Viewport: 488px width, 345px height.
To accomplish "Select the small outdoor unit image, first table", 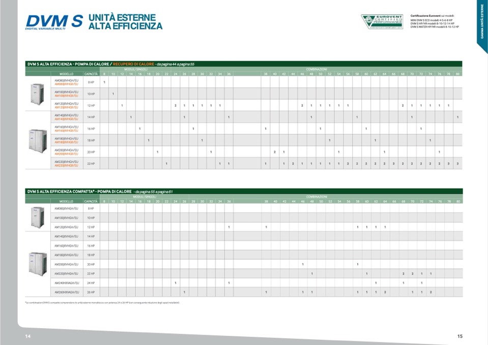I will [x=37, y=94].
